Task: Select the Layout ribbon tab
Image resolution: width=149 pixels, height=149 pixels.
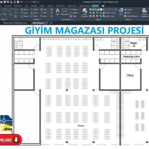Action: pyautogui.click(x=95, y=6)
